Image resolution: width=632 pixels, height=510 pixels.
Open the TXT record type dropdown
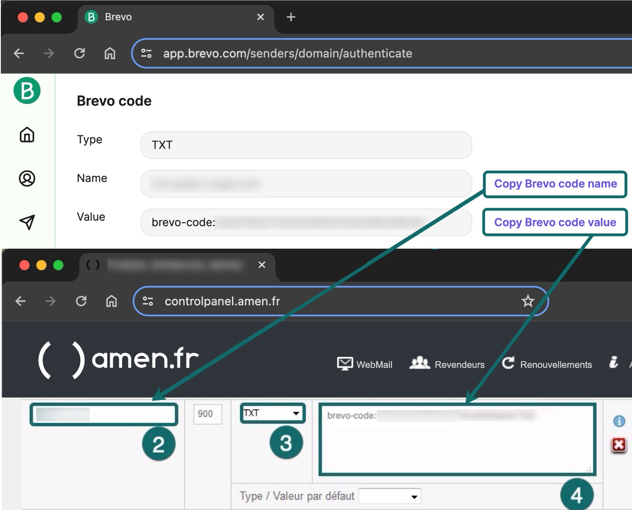pos(273,413)
